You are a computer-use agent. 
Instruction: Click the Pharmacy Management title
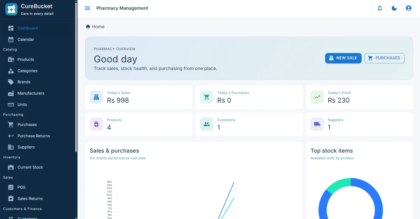click(122, 8)
